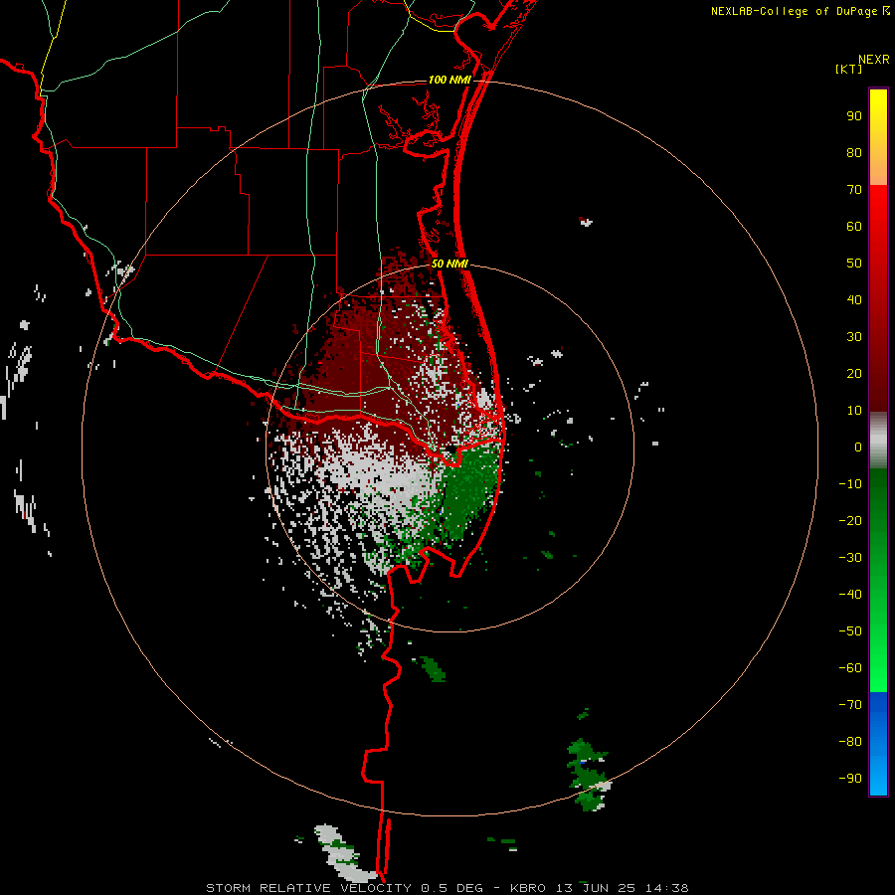Click the 50 value on the velocity scale
Screen dimensions: 895x895
(854, 264)
